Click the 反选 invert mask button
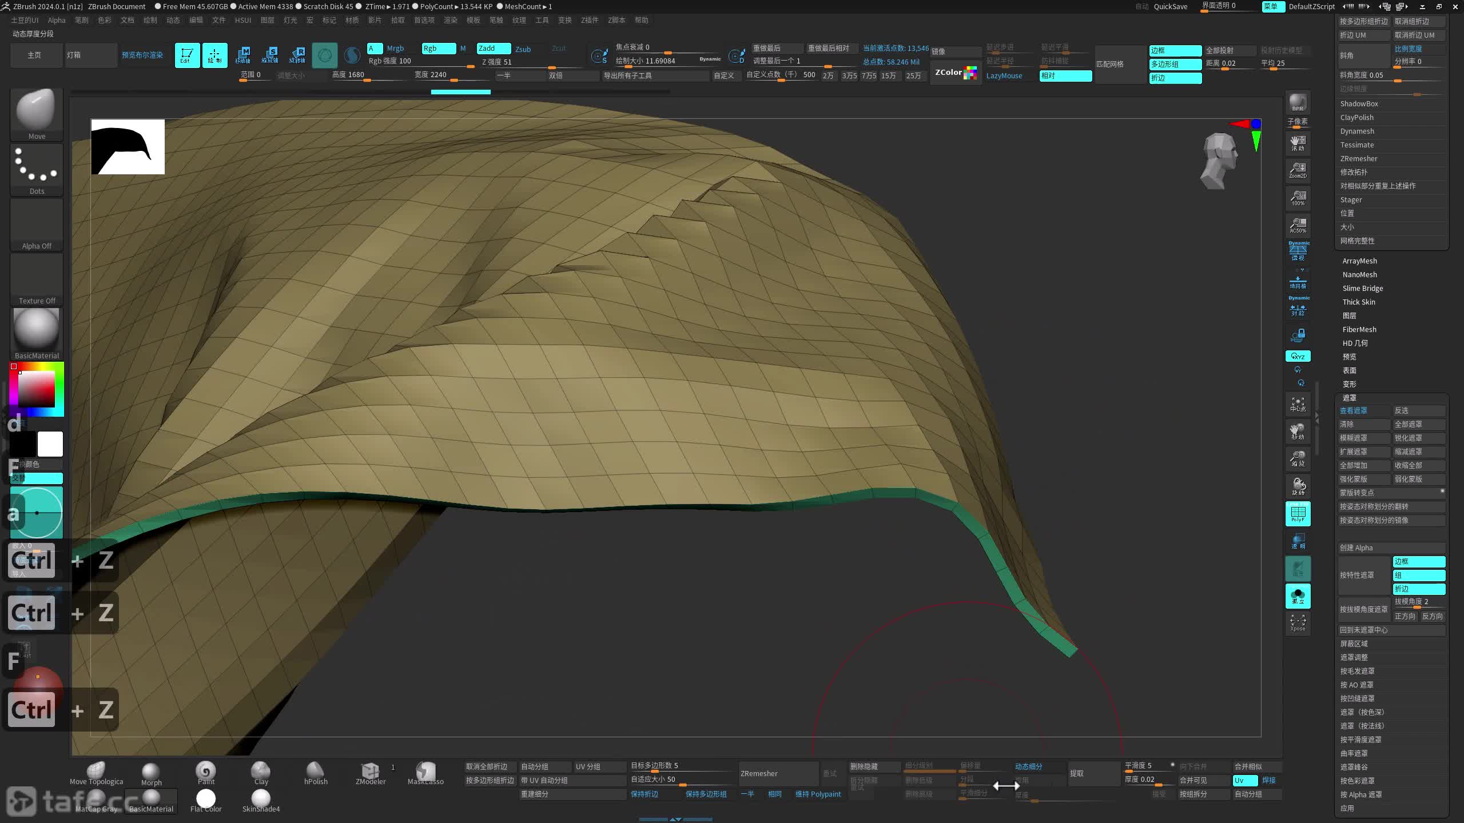Image resolution: width=1464 pixels, height=823 pixels. [x=1419, y=411]
